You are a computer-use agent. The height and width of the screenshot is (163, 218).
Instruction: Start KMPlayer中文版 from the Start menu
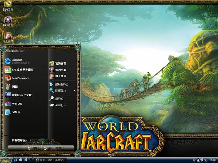click(18, 95)
